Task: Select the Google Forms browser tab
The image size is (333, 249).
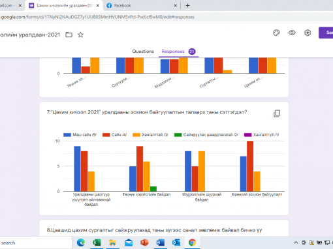Action: tap(64, 6)
